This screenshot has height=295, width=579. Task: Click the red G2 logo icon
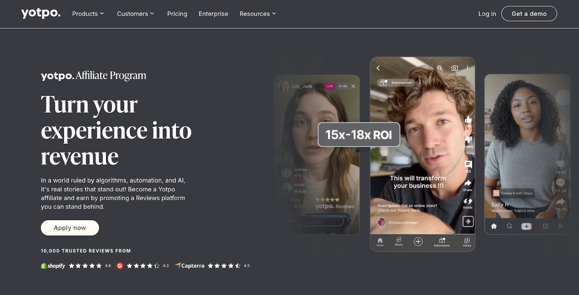[x=120, y=266]
